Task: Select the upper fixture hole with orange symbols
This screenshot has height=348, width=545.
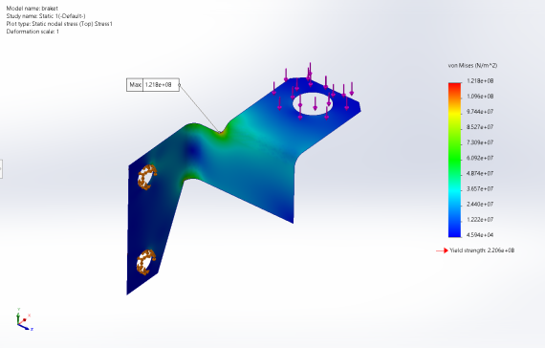Action: click(x=147, y=177)
